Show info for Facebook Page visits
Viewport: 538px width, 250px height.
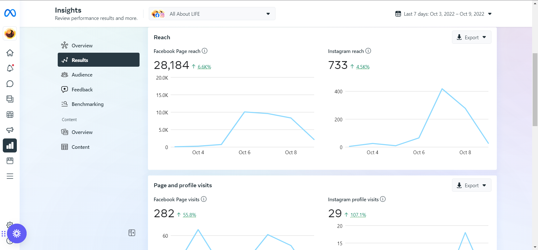click(204, 199)
